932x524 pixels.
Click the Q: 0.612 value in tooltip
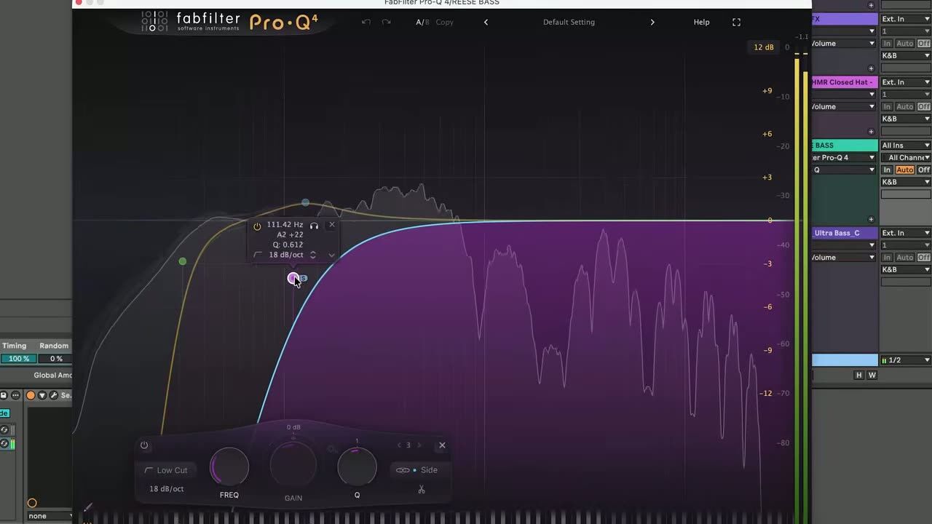tap(288, 245)
